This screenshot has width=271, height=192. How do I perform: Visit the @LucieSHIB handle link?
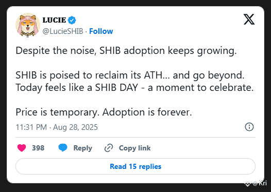point(63,31)
